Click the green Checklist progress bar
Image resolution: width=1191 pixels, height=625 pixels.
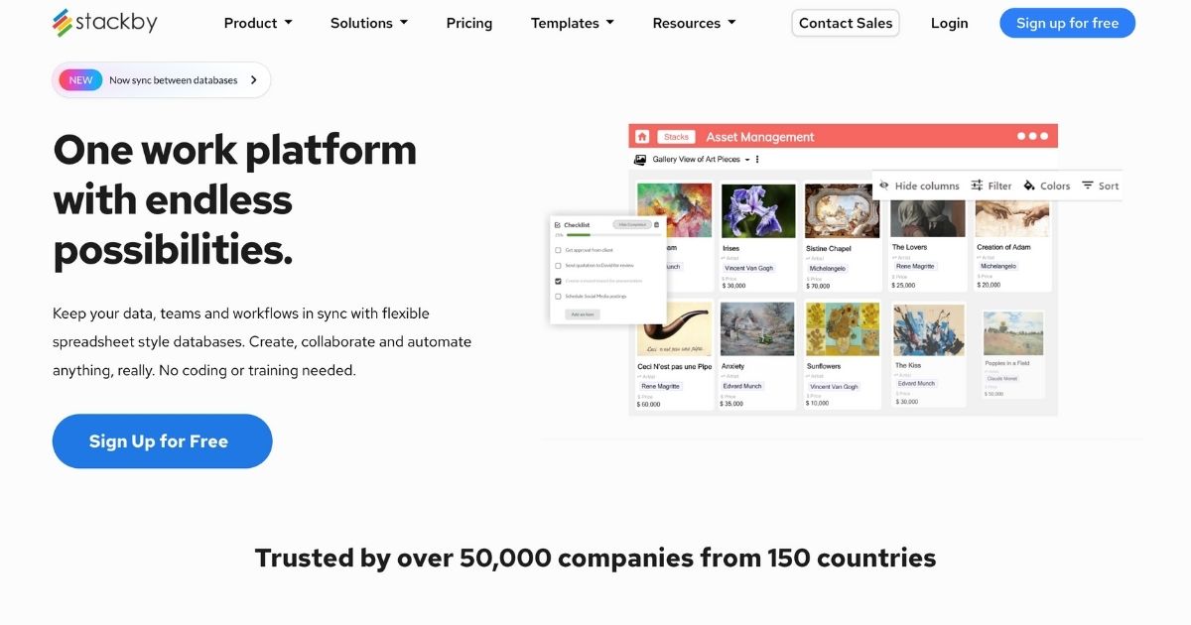pos(578,236)
